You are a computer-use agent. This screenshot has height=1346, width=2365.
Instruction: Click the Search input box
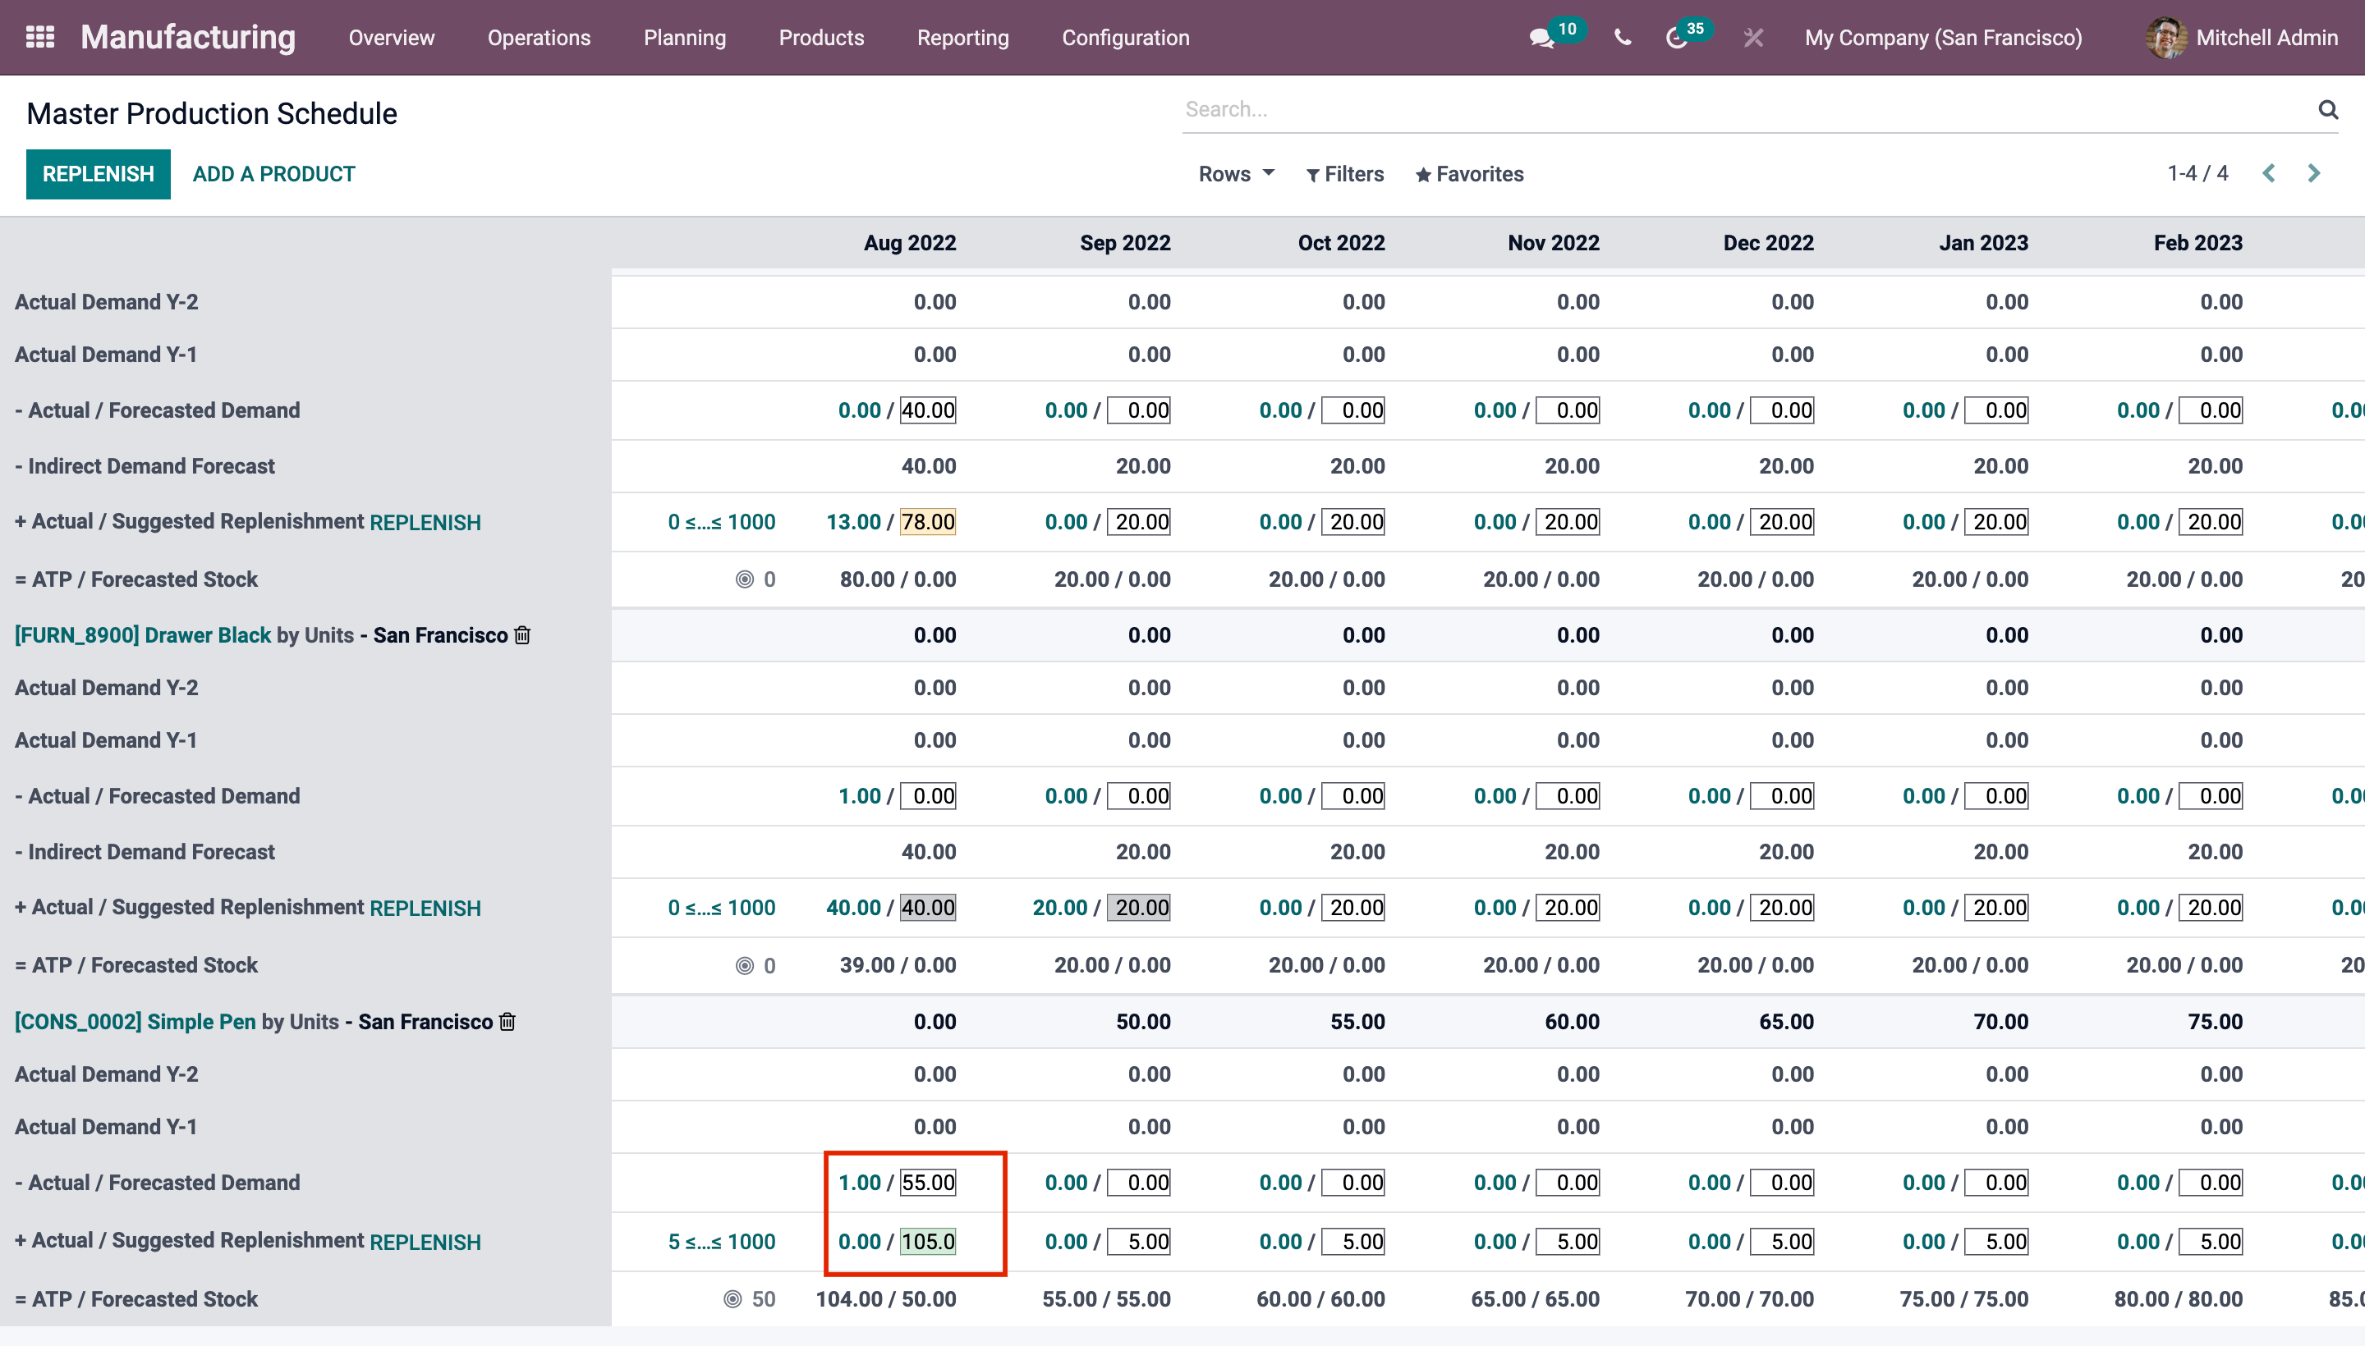click(1738, 110)
